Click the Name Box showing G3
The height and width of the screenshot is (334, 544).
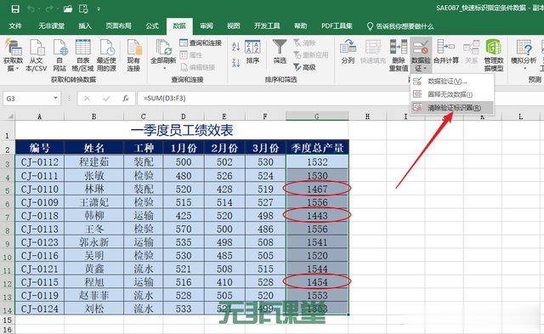coord(28,99)
